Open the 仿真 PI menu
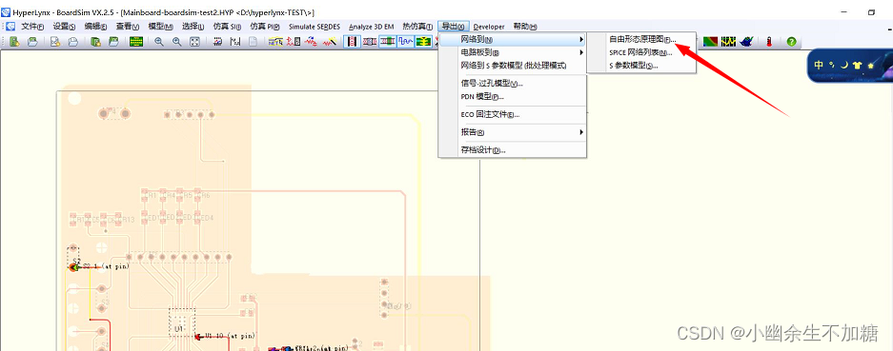Screen dimensions: 893x351 (x=265, y=27)
